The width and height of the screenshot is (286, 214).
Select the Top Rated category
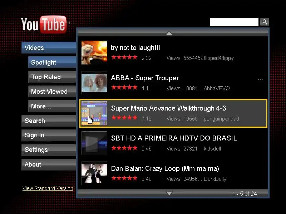[52, 77]
